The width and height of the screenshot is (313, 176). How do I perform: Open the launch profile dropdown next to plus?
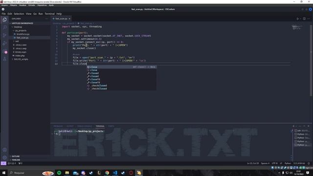pos(296,126)
